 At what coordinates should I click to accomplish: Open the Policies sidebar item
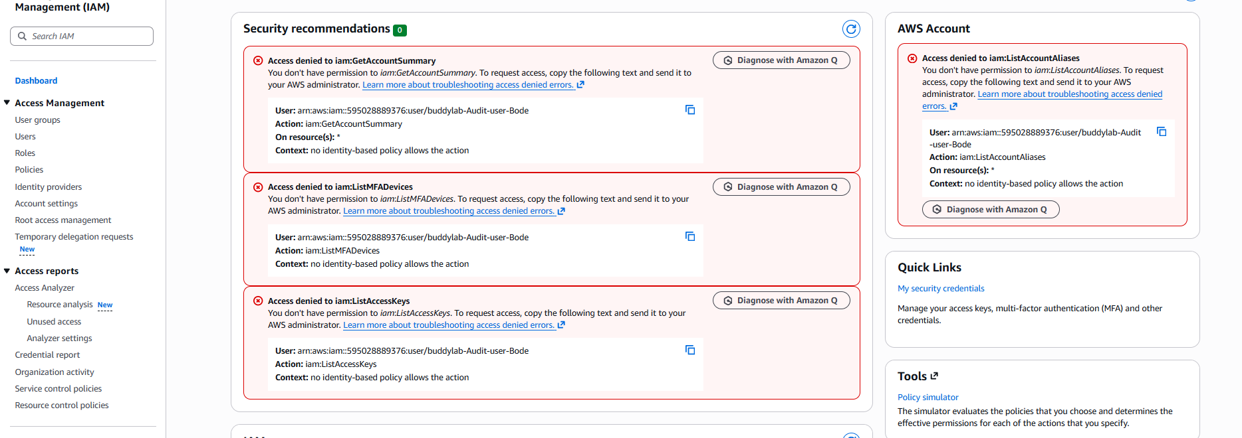[29, 170]
